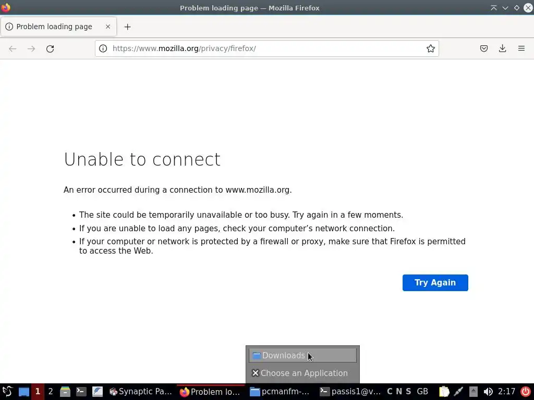
Task: Close the Problem loading page tab
Action: point(108,27)
